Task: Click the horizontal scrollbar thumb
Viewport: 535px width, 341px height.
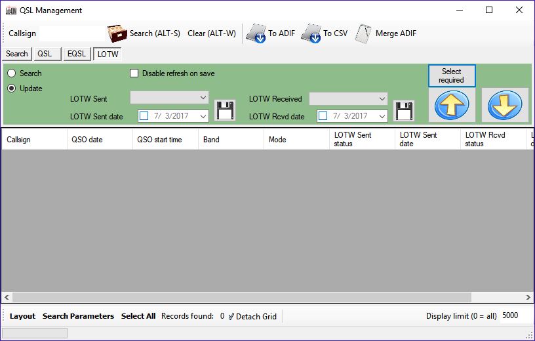Action: pos(242,298)
